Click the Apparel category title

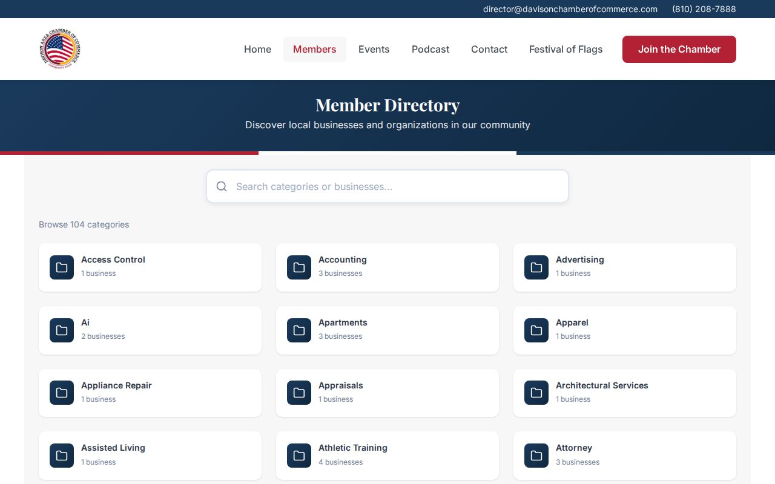pyautogui.click(x=572, y=322)
